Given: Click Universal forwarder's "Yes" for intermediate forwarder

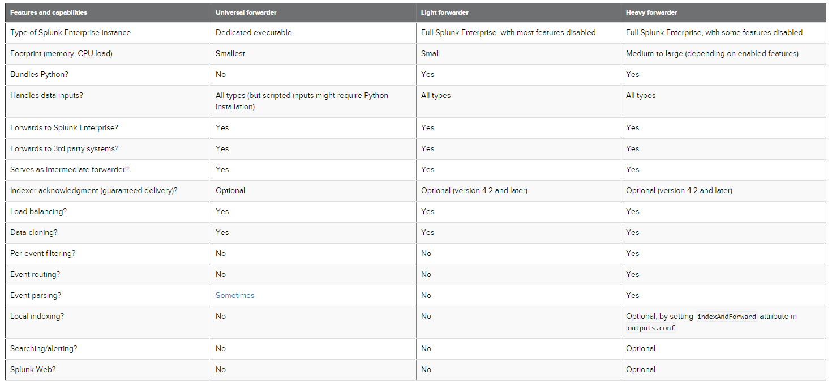Looking at the screenshot, I should [x=222, y=169].
